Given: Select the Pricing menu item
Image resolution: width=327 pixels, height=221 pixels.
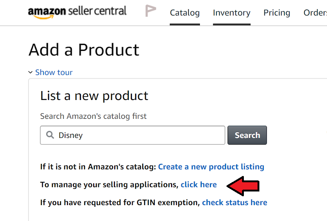Looking at the screenshot, I should pos(277,13).
